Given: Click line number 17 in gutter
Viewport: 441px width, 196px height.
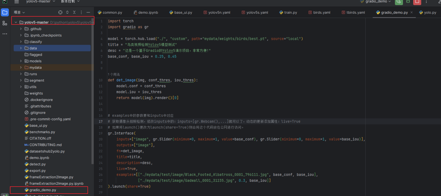Looking at the screenshot, I should pyautogui.click(x=101, y=121).
